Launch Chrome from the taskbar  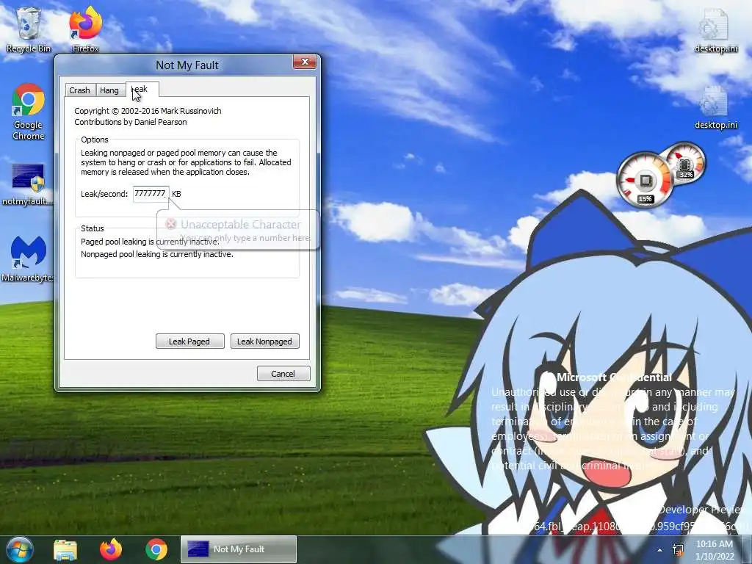(156, 549)
